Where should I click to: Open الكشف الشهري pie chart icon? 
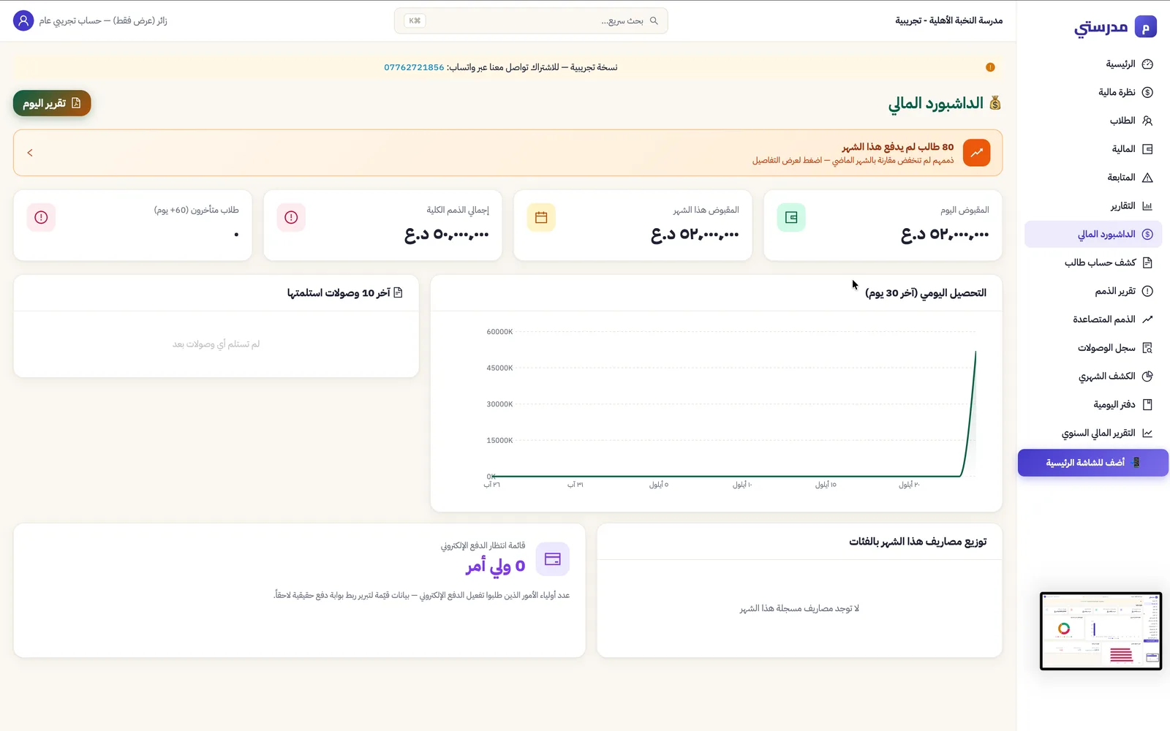pyautogui.click(x=1147, y=376)
